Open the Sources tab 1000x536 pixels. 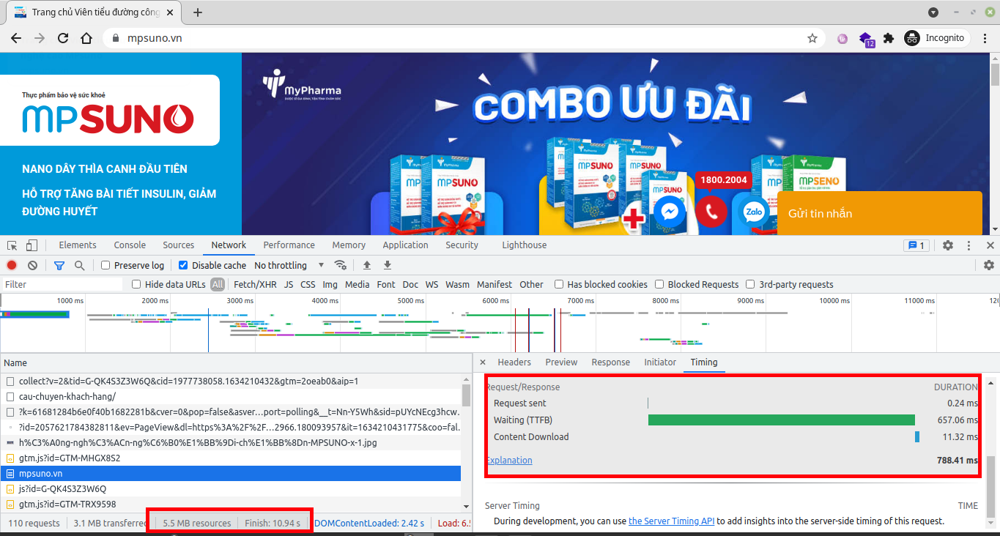point(179,245)
